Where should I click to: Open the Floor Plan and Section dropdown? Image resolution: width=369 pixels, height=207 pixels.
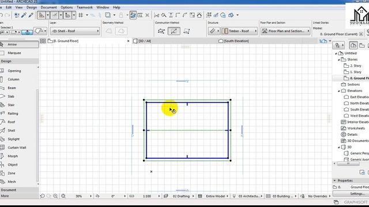point(285,31)
